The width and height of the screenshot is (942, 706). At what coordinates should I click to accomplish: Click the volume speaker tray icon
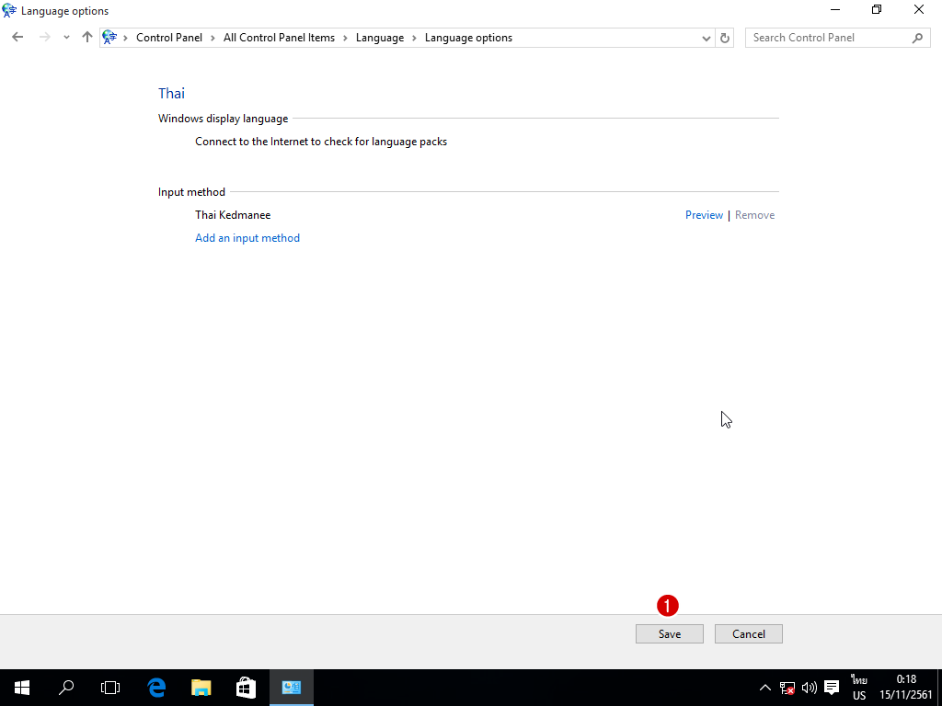coord(810,687)
